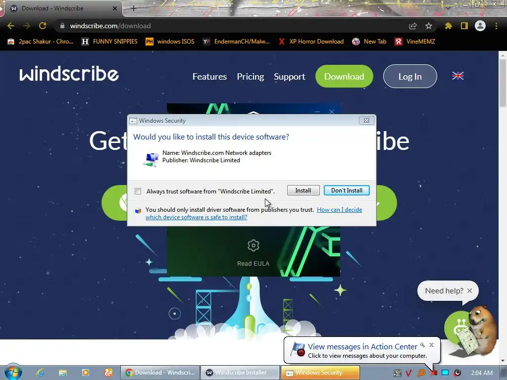
Task: Close the Action Center notification balloon
Action: (x=431, y=345)
